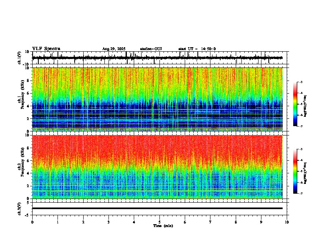The width and height of the screenshot is (323, 249).
Task: Click the "6" kHz tick of ch.1 spectrogram
Action: coord(29,93)
